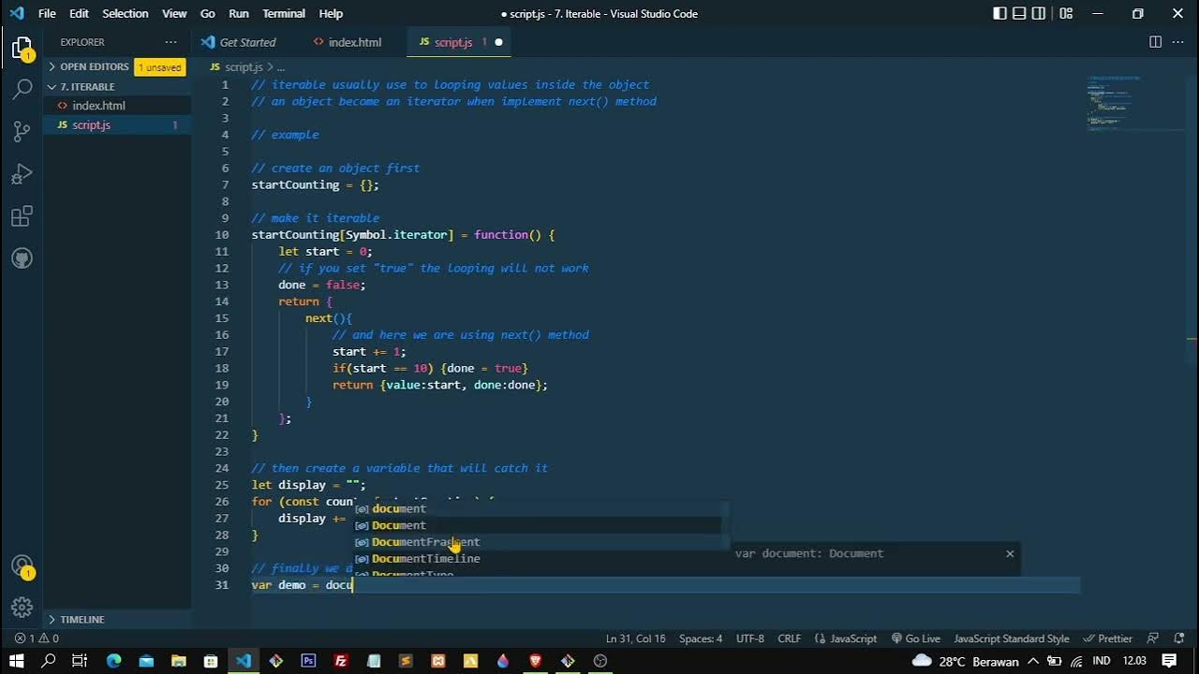This screenshot has width=1199, height=674.
Task: Open Brave browser from taskbar
Action: pos(535,661)
